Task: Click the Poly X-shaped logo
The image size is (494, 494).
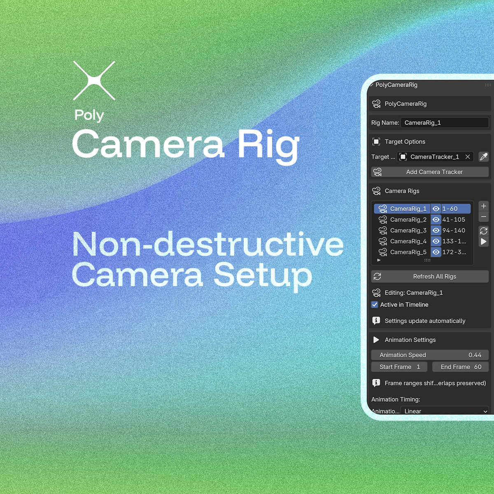Action: pos(94,81)
